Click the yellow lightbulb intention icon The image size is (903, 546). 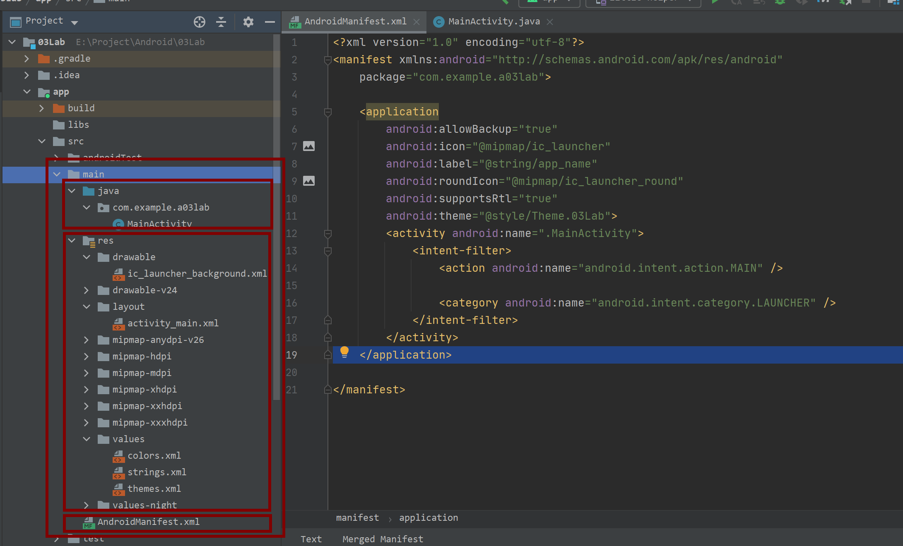tap(344, 352)
